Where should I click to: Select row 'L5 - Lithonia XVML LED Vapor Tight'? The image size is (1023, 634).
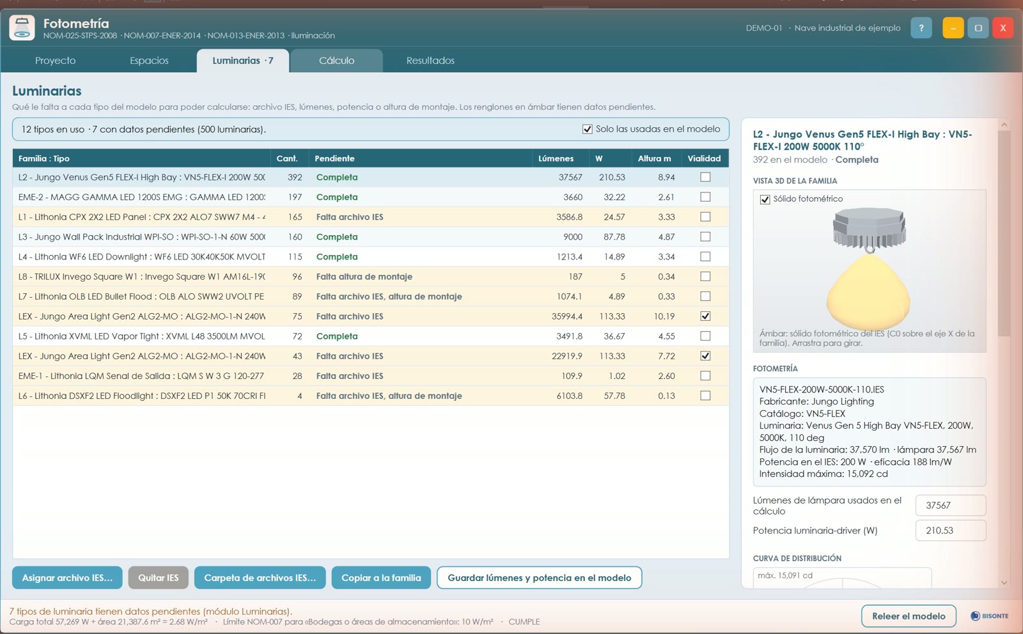click(x=371, y=336)
